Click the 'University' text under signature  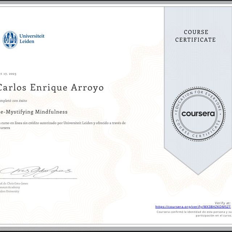[13, 191]
